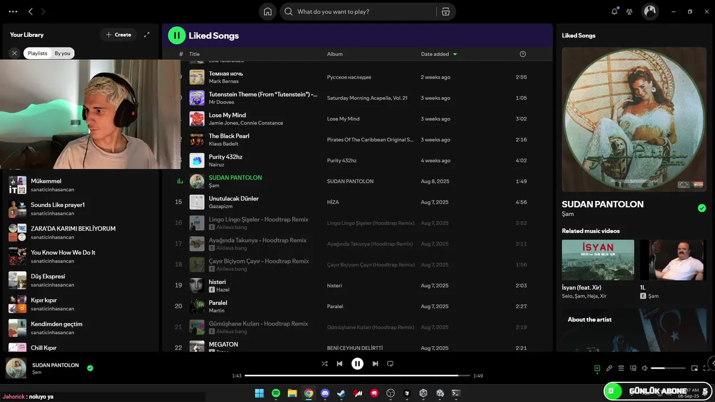Open Kıpır kıpır playlist
Viewport: 715px width, 402px height.
tap(81, 304)
